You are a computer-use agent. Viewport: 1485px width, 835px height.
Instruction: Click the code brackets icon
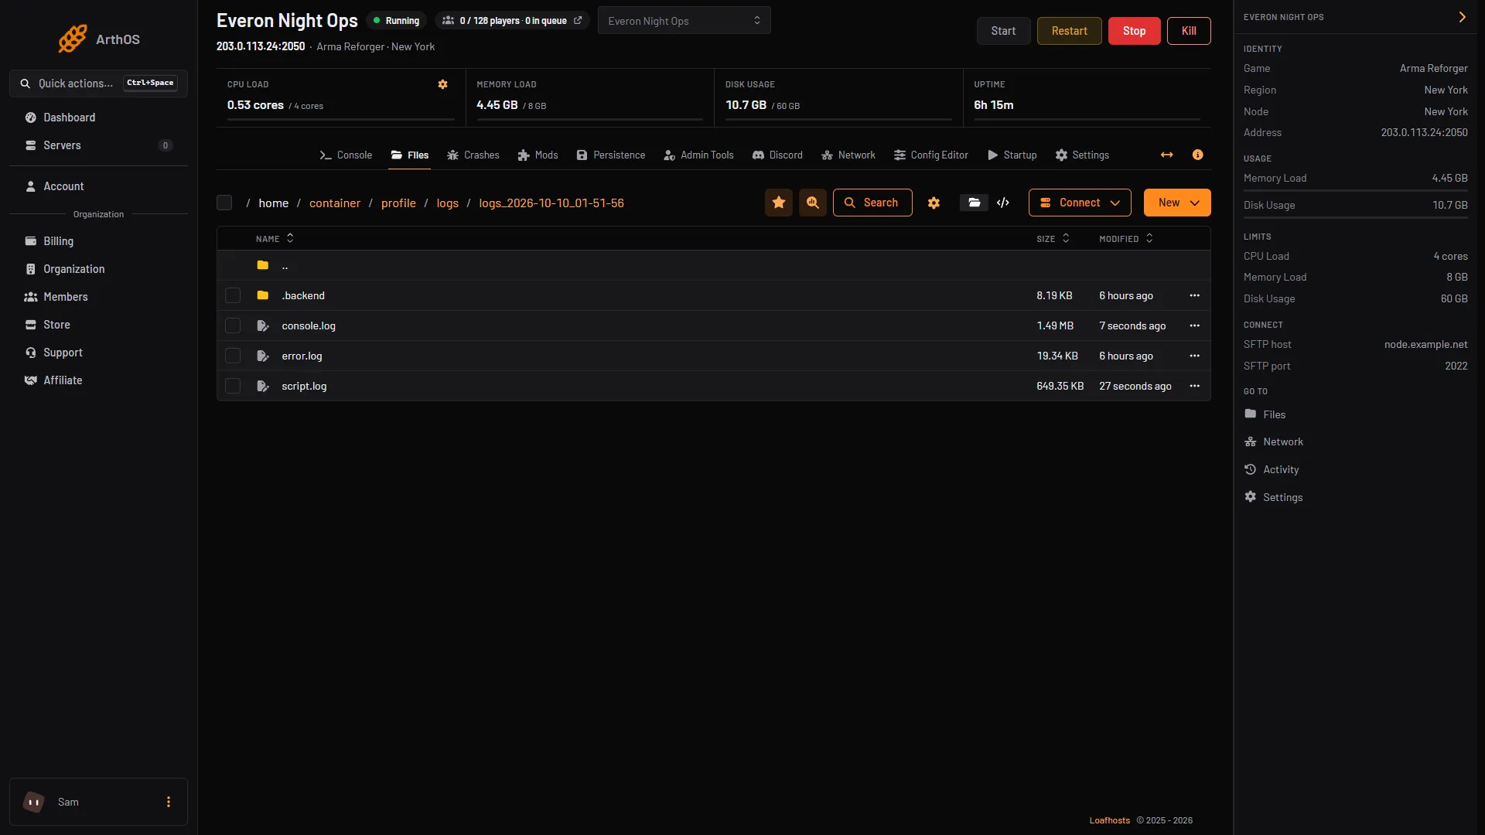[x=1003, y=203]
